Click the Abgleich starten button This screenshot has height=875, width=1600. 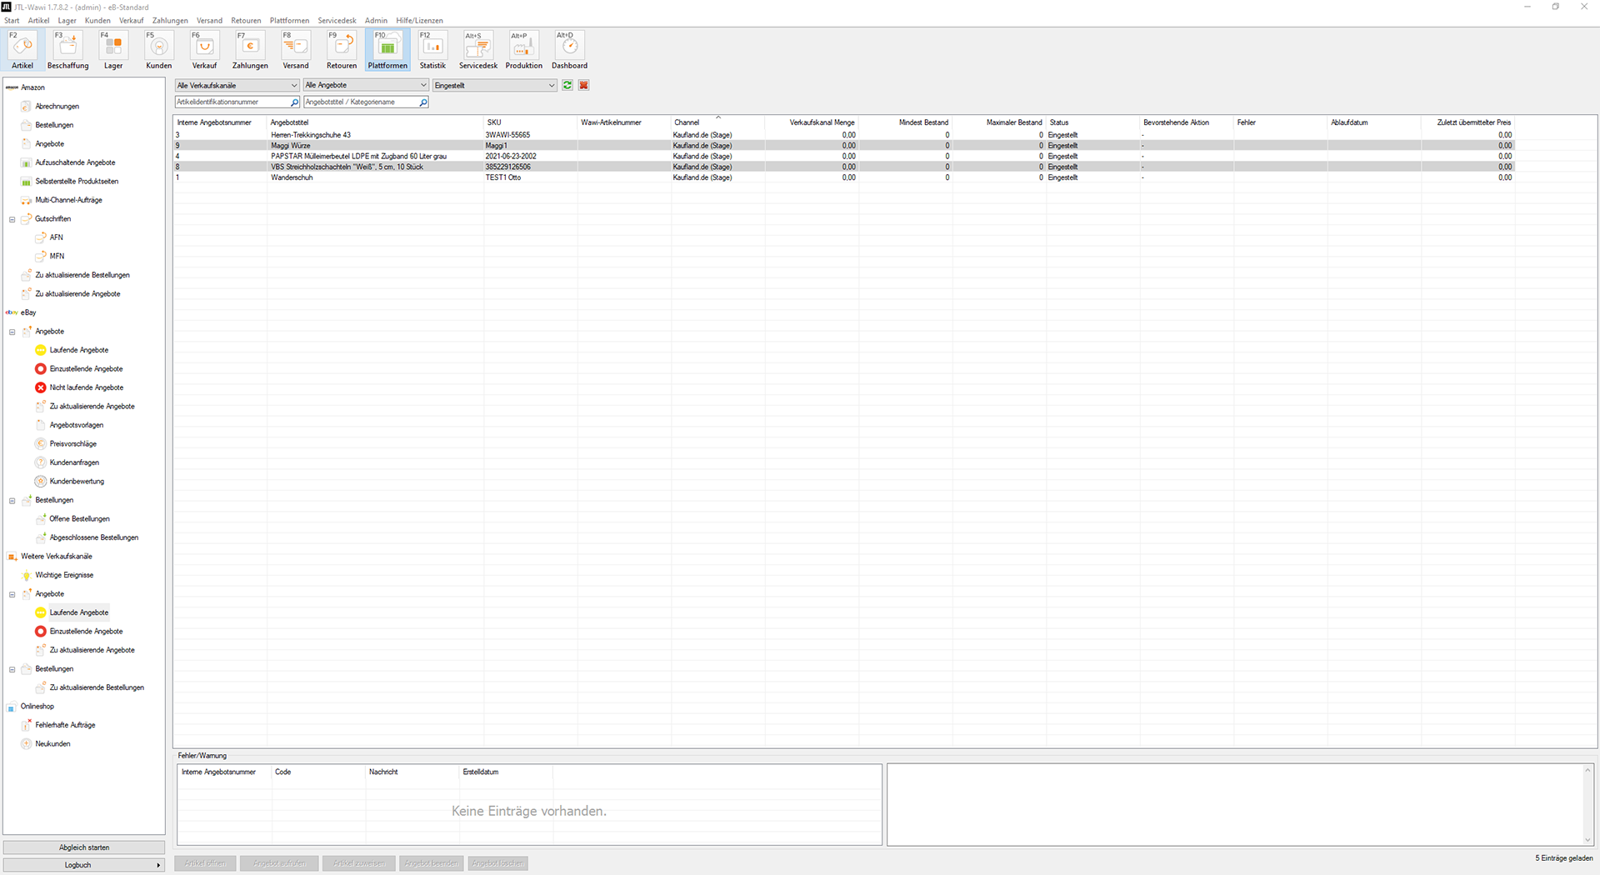[84, 847]
